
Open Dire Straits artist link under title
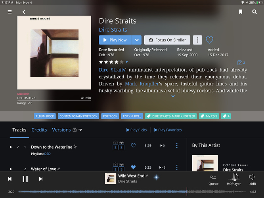(113, 30)
